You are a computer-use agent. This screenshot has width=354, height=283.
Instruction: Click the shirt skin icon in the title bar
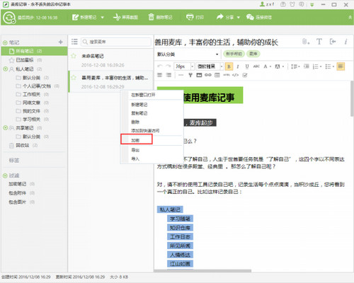(x=292, y=4)
